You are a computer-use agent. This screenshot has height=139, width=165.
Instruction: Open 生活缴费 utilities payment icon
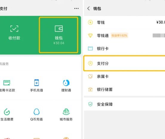tap(7, 112)
